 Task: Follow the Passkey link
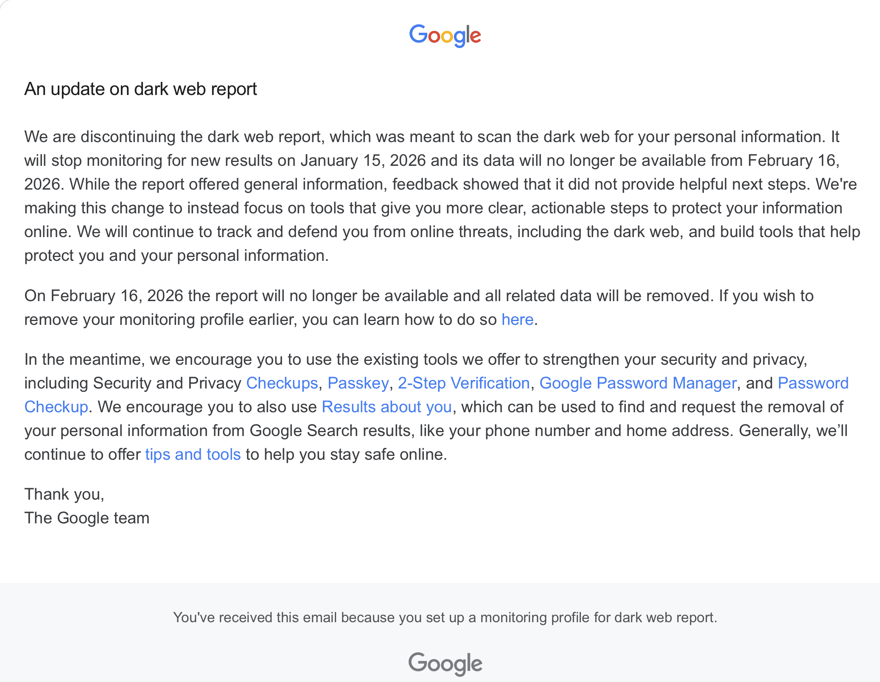(x=358, y=383)
